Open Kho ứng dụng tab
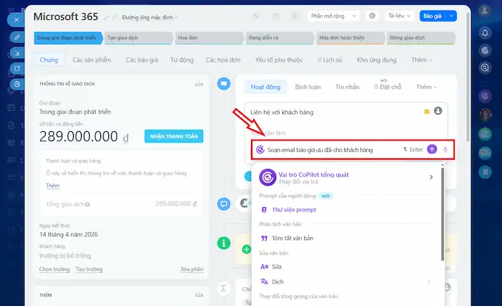The width and height of the screenshot is (502, 306). click(376, 60)
